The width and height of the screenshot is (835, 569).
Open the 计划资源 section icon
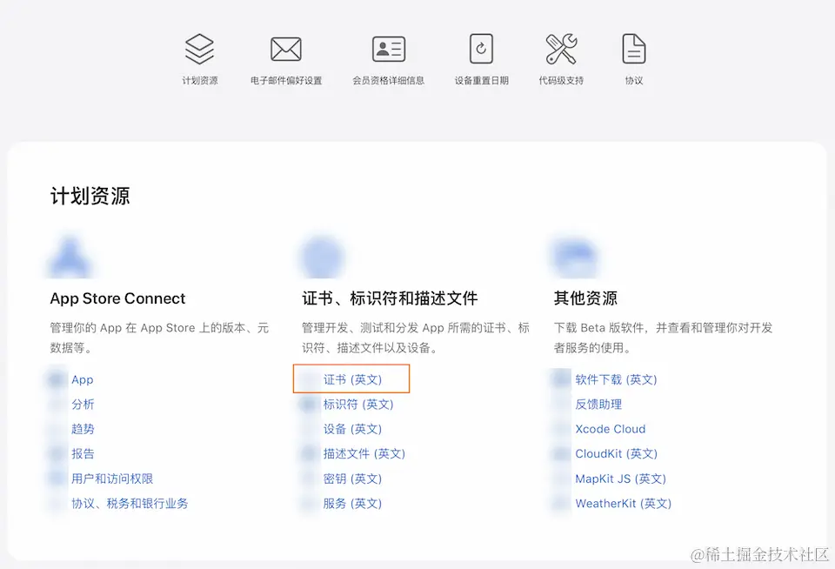(x=199, y=49)
